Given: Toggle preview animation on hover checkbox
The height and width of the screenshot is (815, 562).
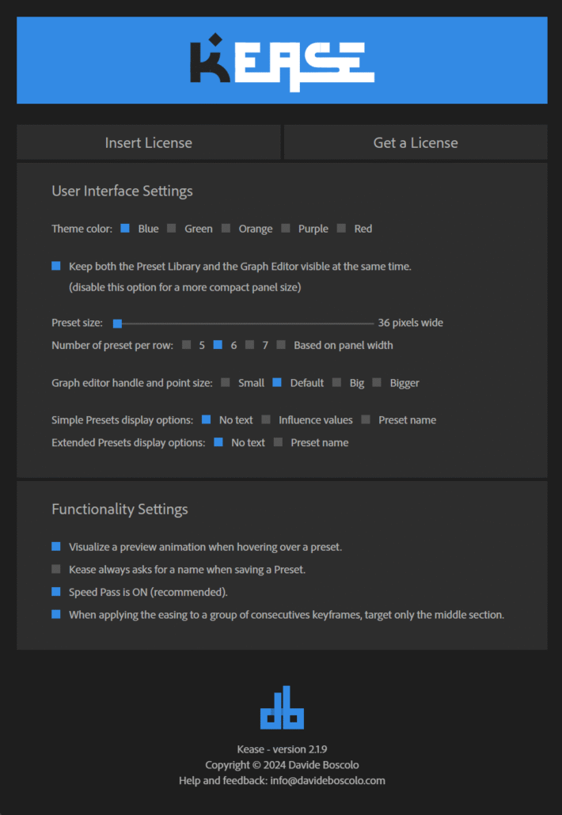Looking at the screenshot, I should 56,547.
